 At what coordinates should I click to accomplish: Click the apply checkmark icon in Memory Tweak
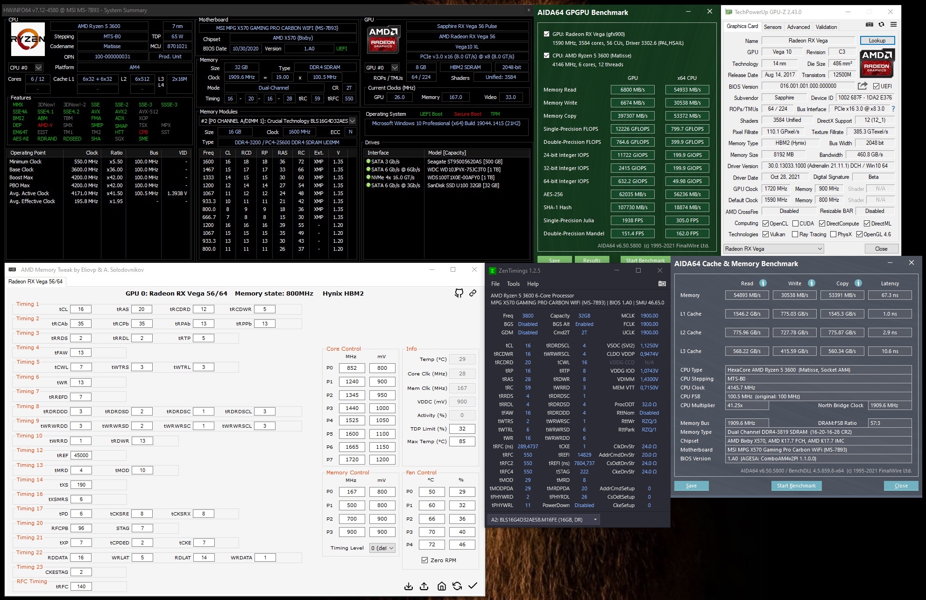(473, 586)
